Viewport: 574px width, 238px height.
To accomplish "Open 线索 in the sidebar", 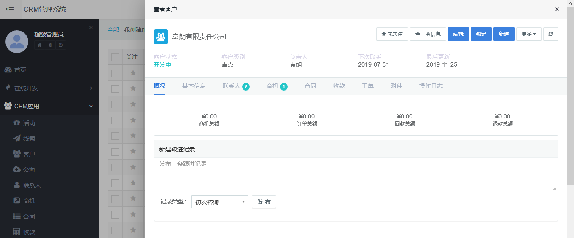I will click(x=29, y=139).
